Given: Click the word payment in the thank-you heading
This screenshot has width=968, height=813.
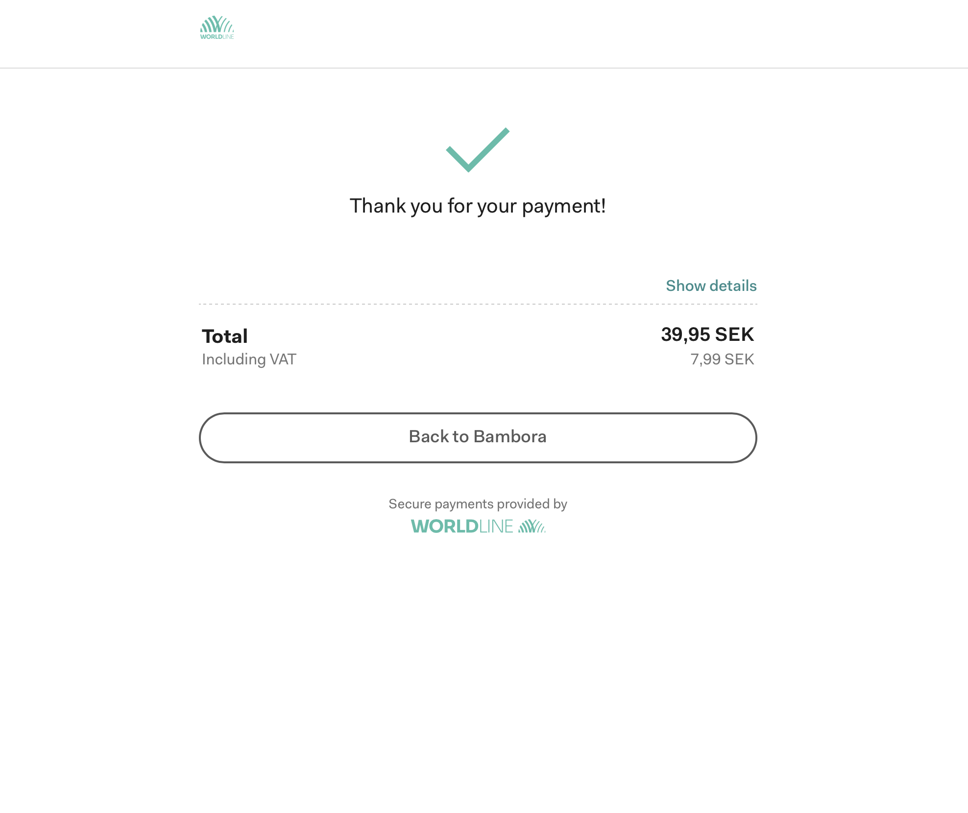Looking at the screenshot, I should point(560,207).
